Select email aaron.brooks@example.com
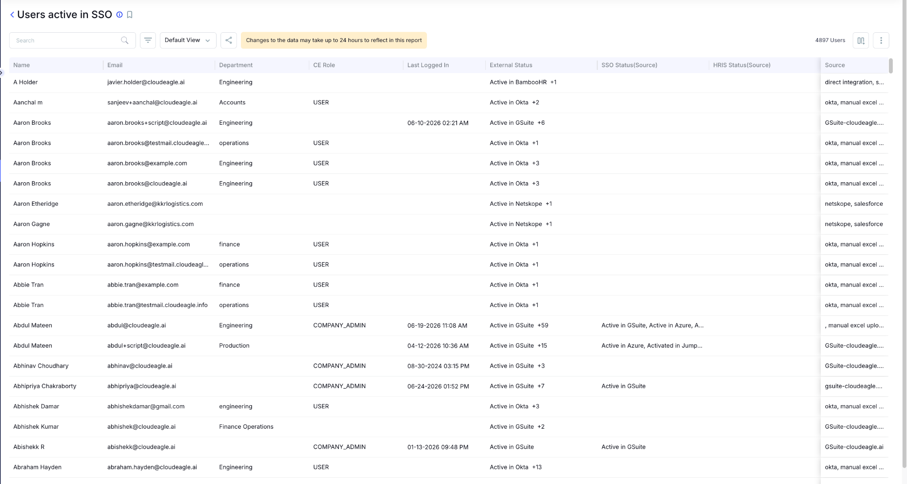 pyautogui.click(x=147, y=163)
